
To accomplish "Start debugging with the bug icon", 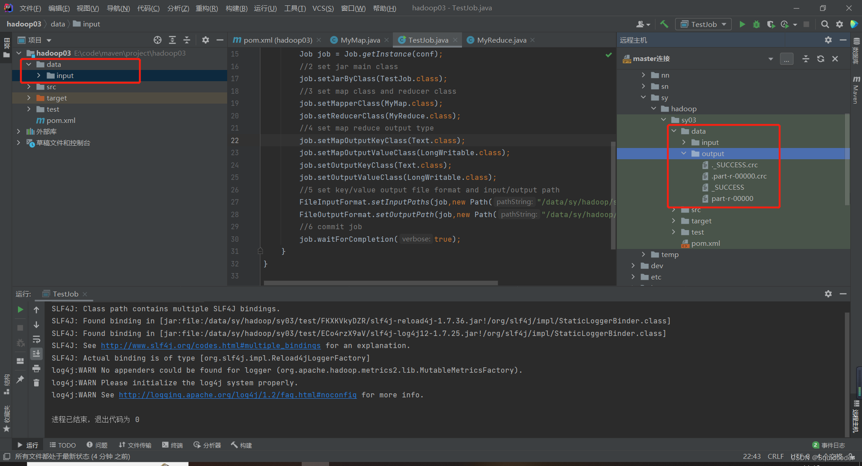I will (756, 24).
